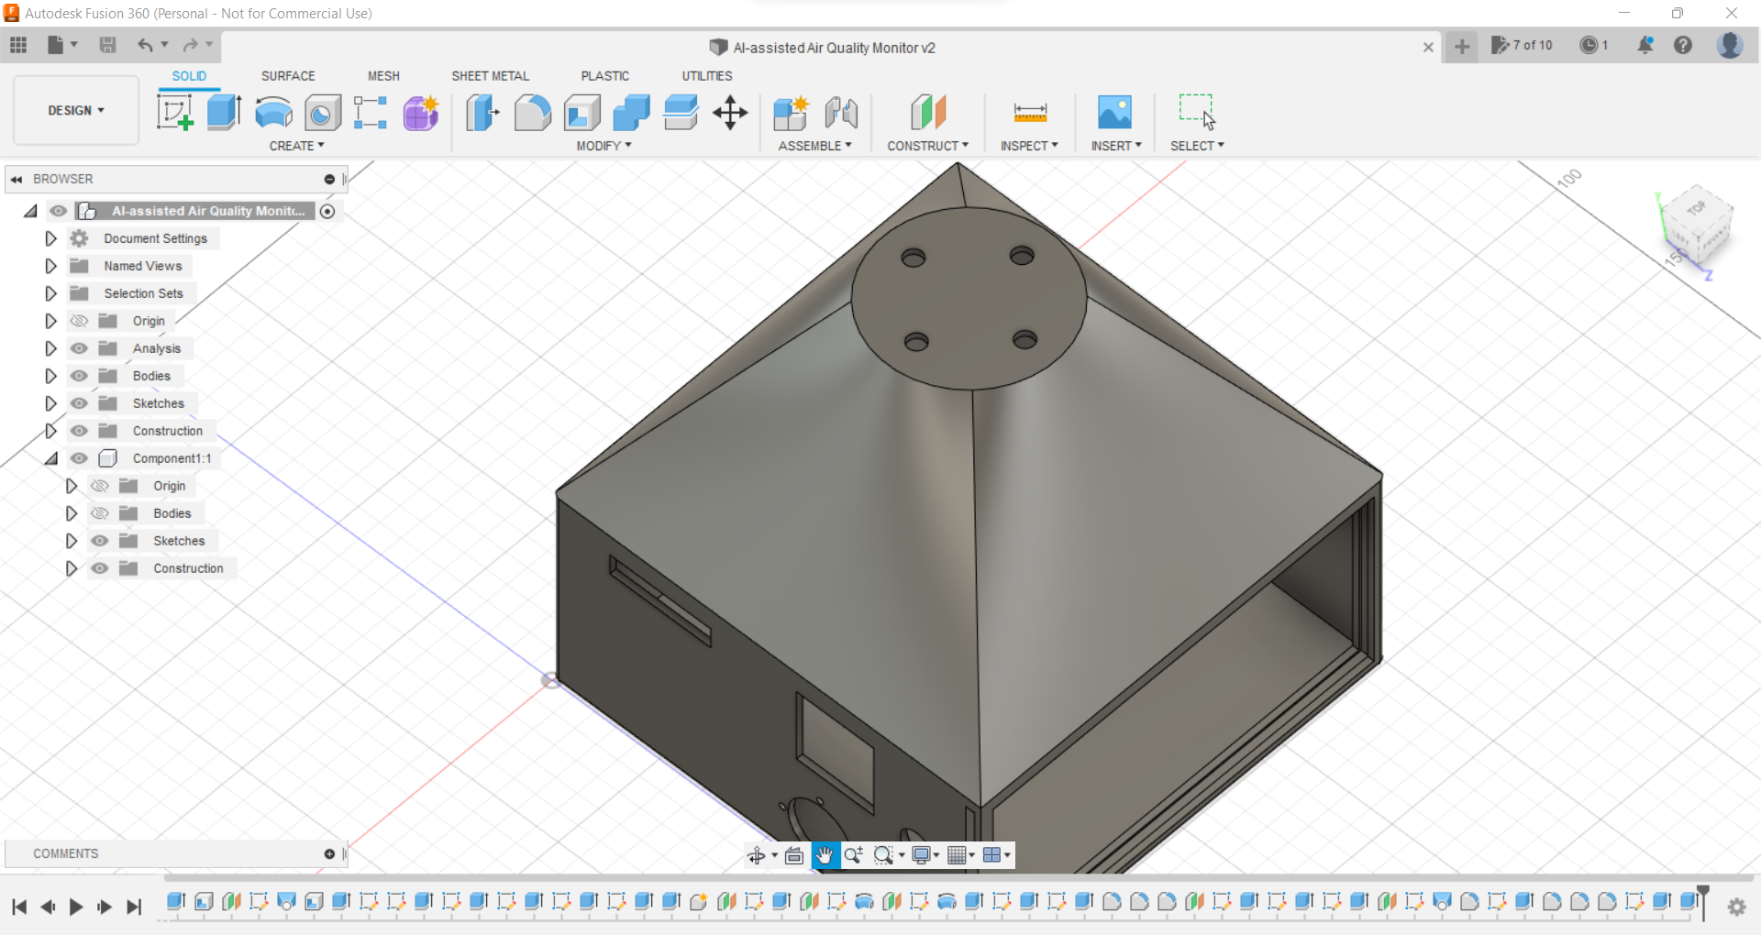1761x935 pixels.
Task: Open the SELECT dropdown menu
Action: point(1197,146)
